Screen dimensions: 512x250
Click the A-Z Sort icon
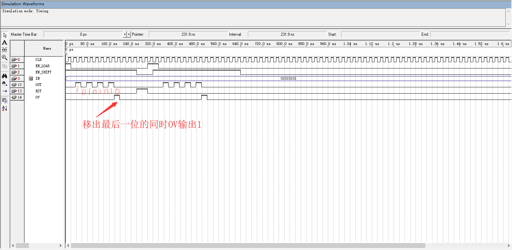5,108
